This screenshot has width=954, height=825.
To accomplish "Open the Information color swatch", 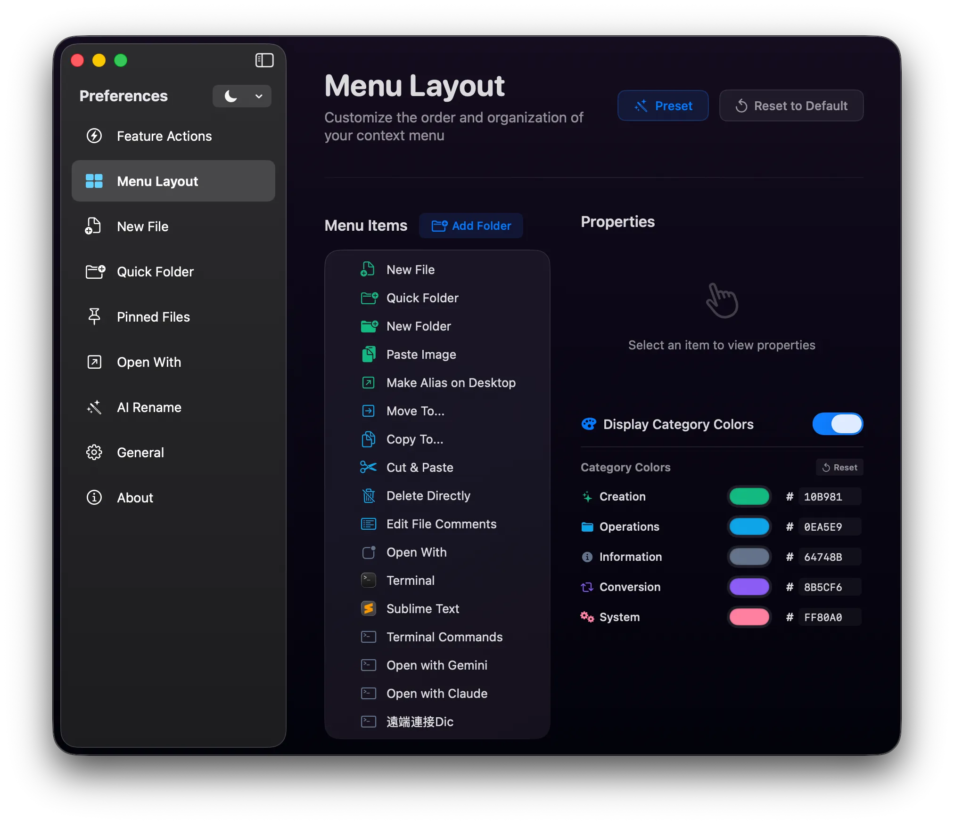I will (x=749, y=557).
